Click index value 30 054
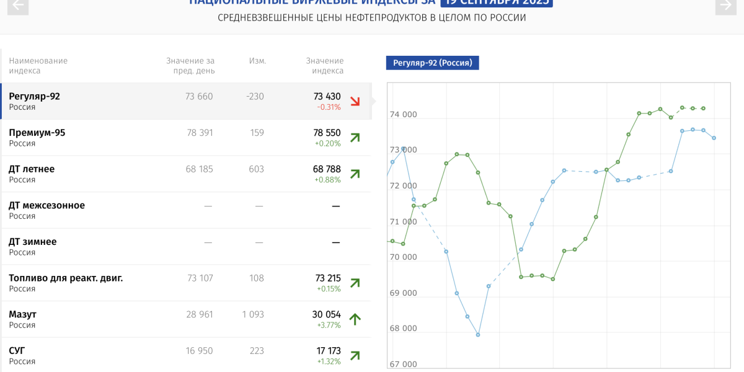The height and width of the screenshot is (372, 744). tap(327, 314)
